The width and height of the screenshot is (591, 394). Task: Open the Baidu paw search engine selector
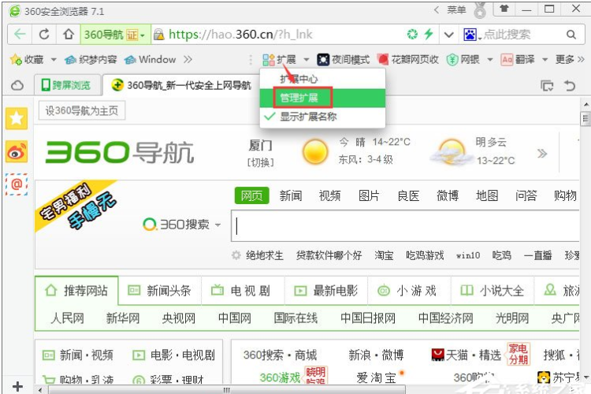pos(472,35)
